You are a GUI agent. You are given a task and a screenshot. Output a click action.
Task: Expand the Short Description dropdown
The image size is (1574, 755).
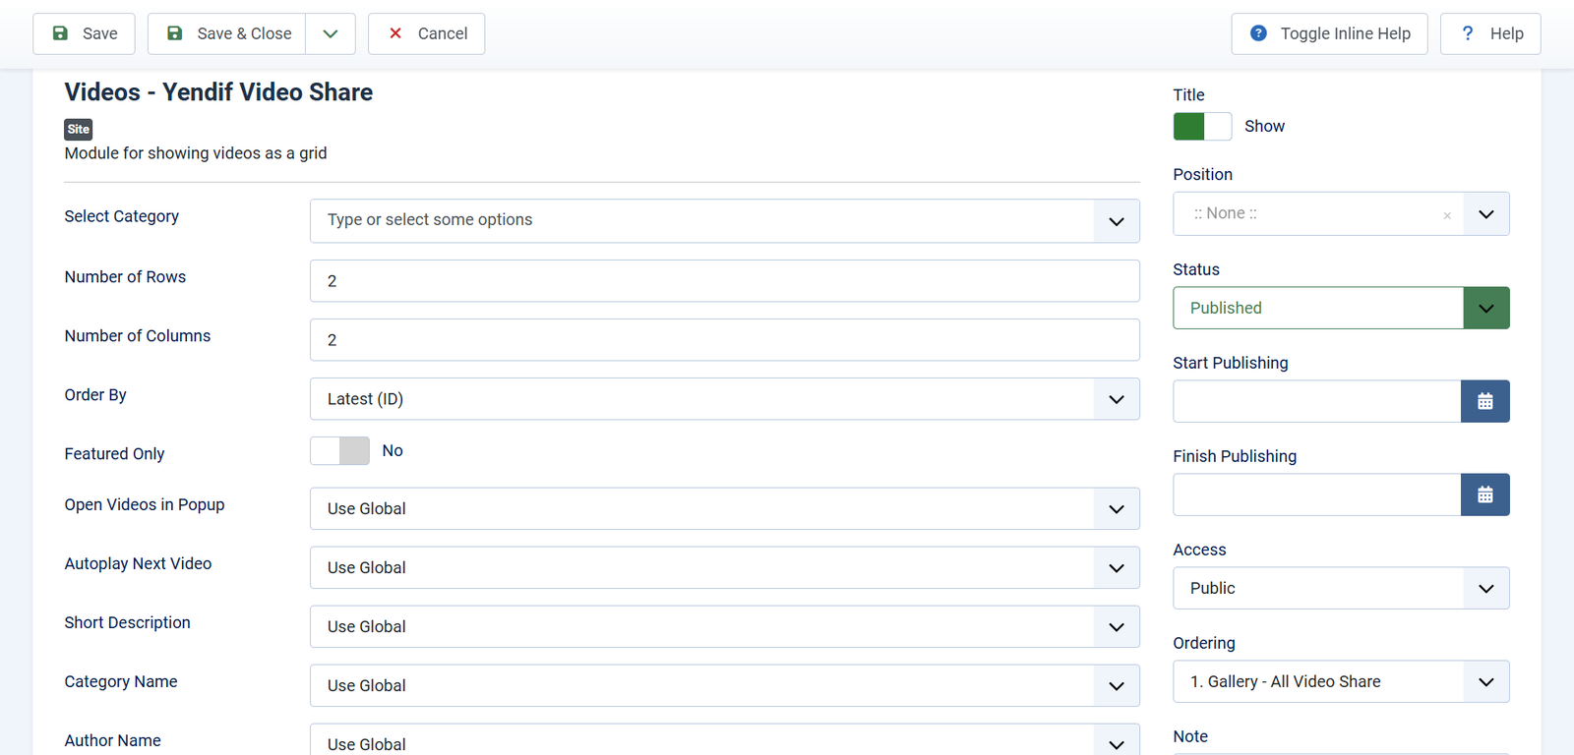[725, 627]
